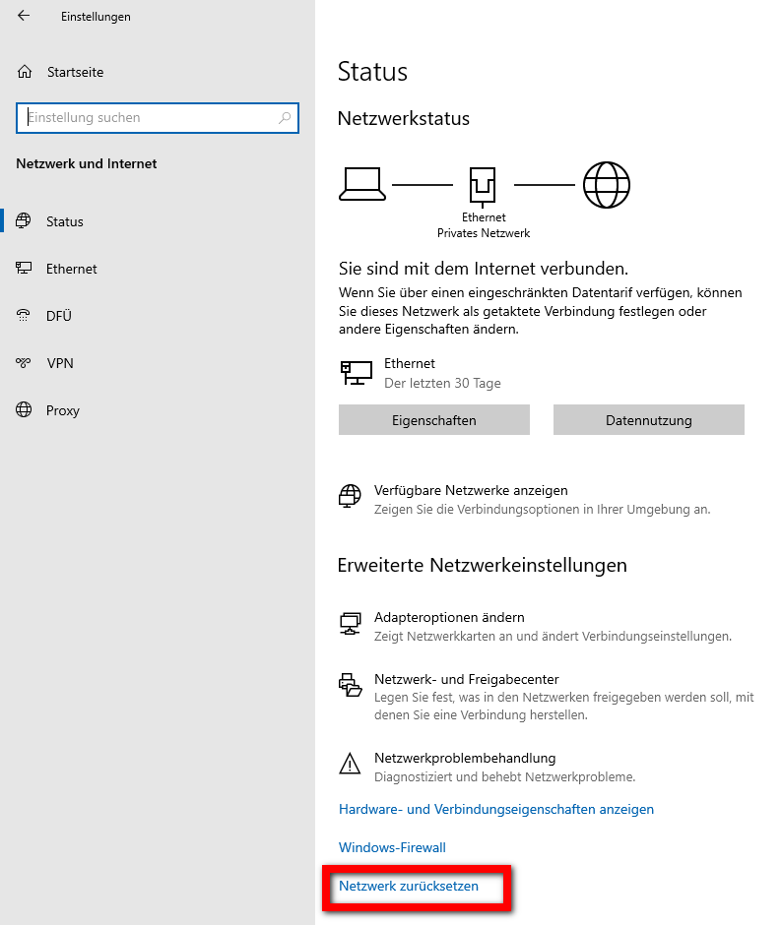Open Netzwerk- und Freigabecenter
The image size is (782, 925).
467,679
